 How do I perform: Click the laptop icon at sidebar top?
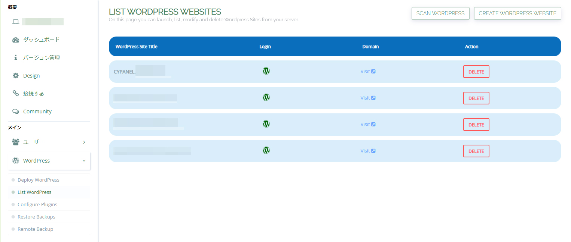click(15, 22)
